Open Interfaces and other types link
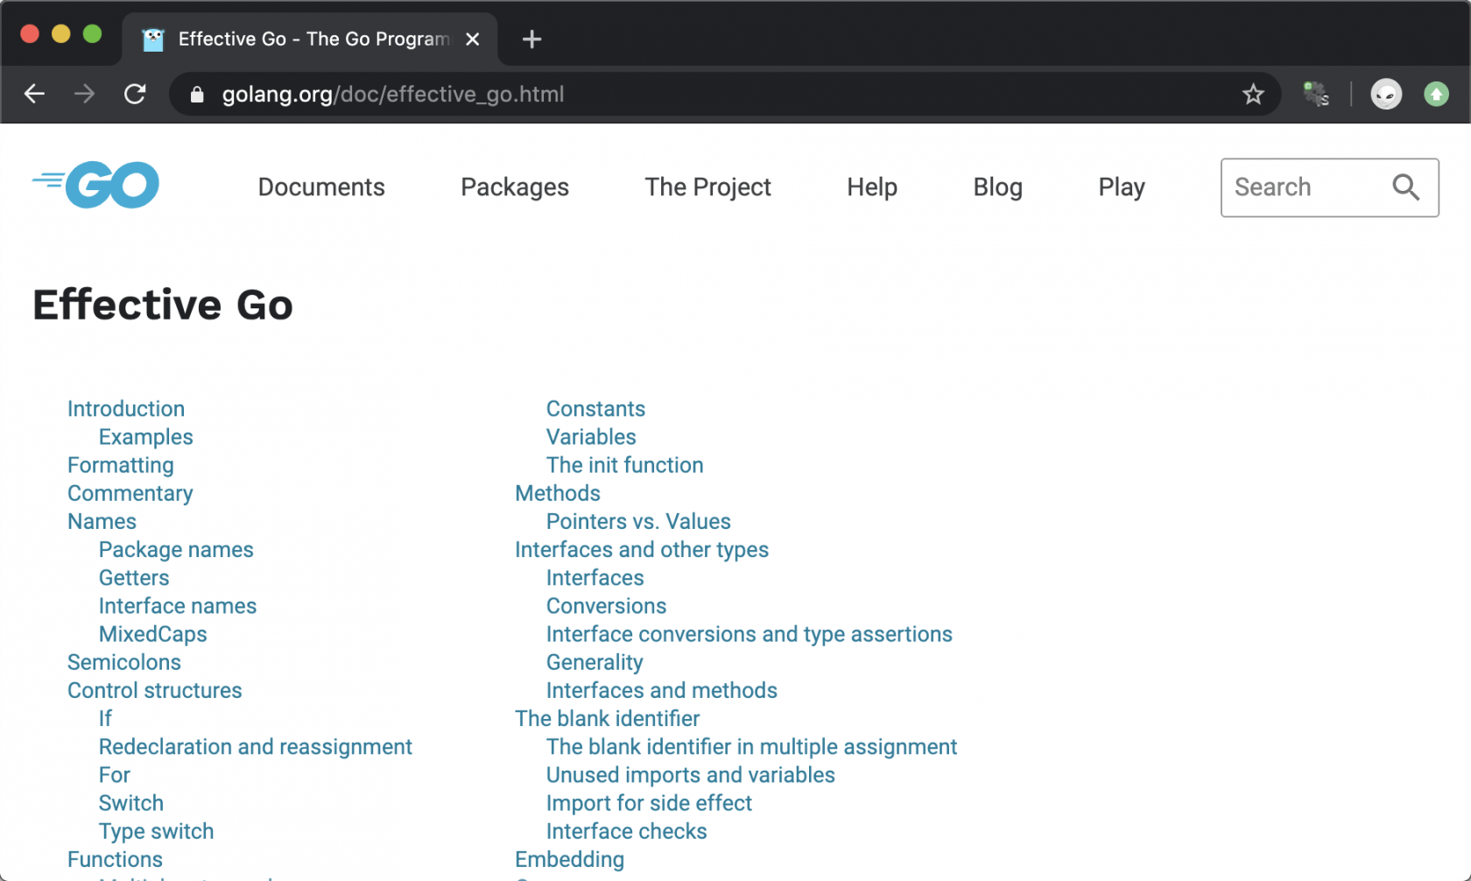This screenshot has width=1471, height=881. [642, 549]
